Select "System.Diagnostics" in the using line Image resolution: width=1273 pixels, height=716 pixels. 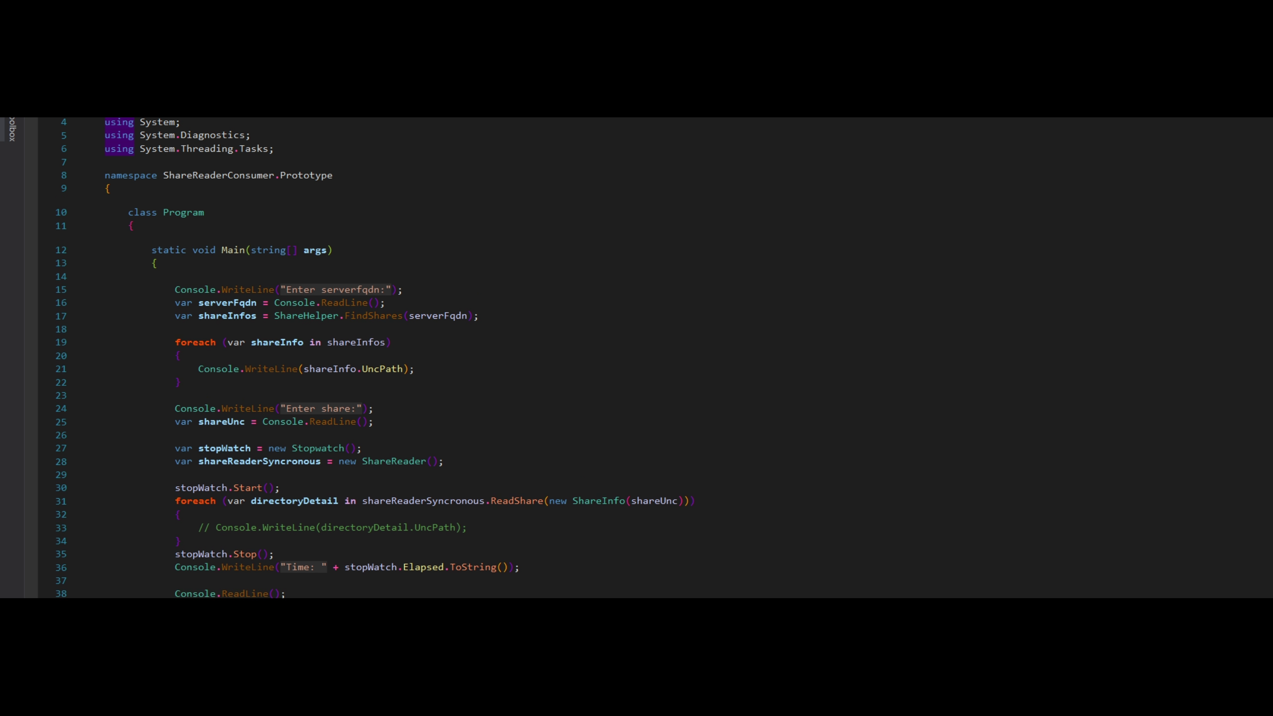pos(192,135)
